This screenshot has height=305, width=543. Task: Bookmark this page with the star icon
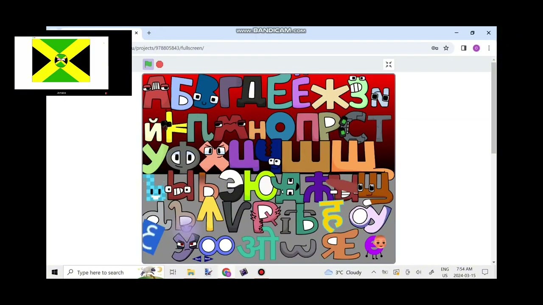click(446, 48)
